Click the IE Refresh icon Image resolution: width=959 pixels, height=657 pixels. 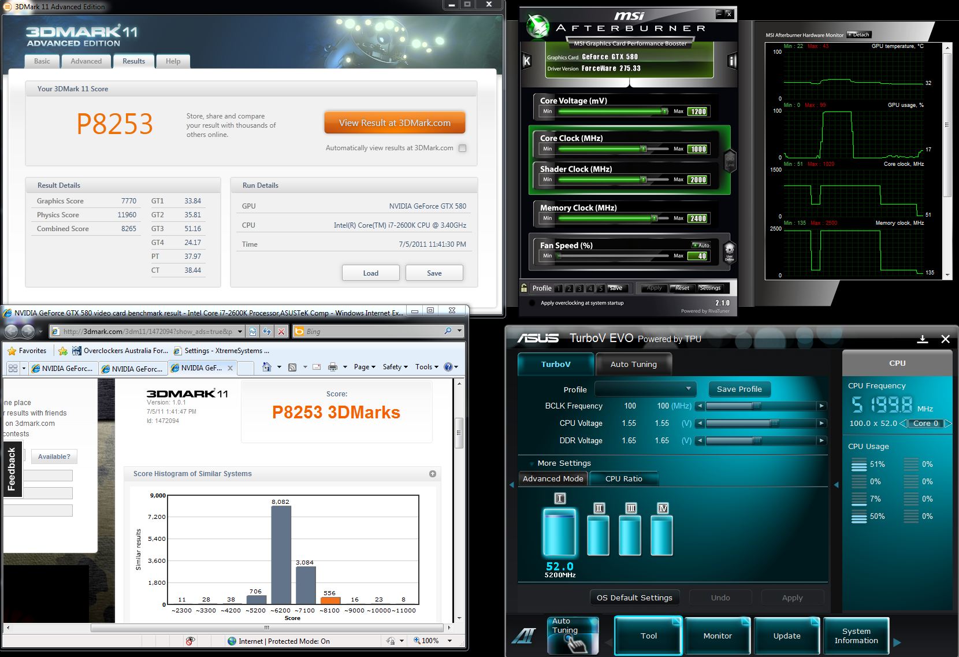pyautogui.click(x=267, y=331)
